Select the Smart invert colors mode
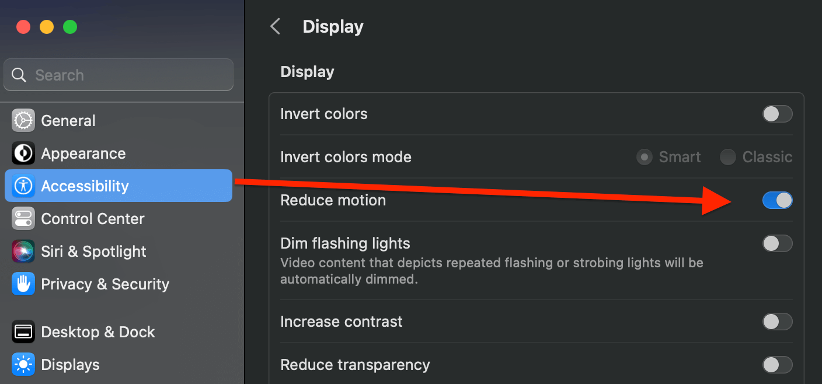This screenshot has width=822, height=384. [x=644, y=157]
